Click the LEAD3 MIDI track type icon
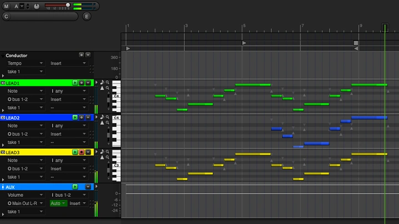Screen dimensions: 399x224 [3, 152]
